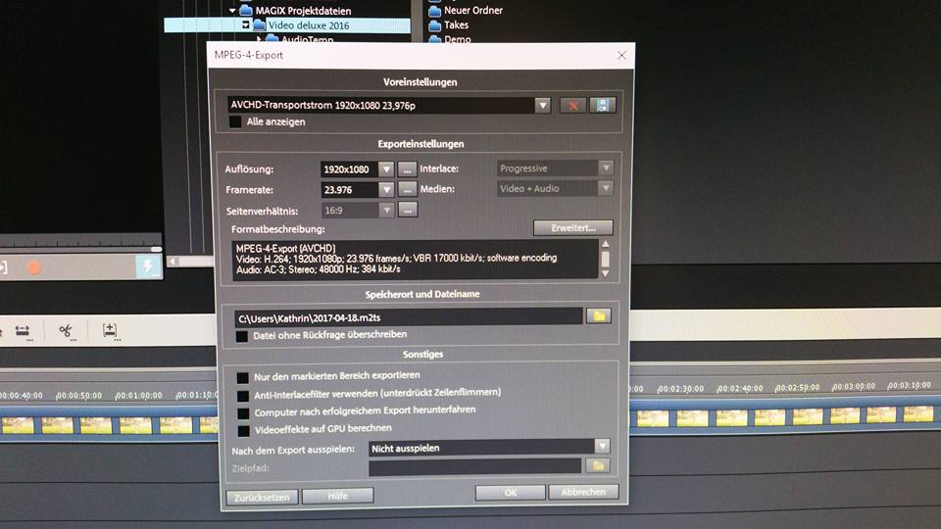Click the 'Erweitert...' button
The height and width of the screenshot is (529, 941).
click(x=572, y=228)
